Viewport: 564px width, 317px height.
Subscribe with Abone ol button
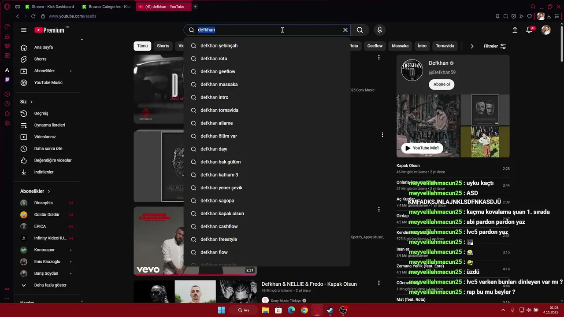(x=442, y=85)
